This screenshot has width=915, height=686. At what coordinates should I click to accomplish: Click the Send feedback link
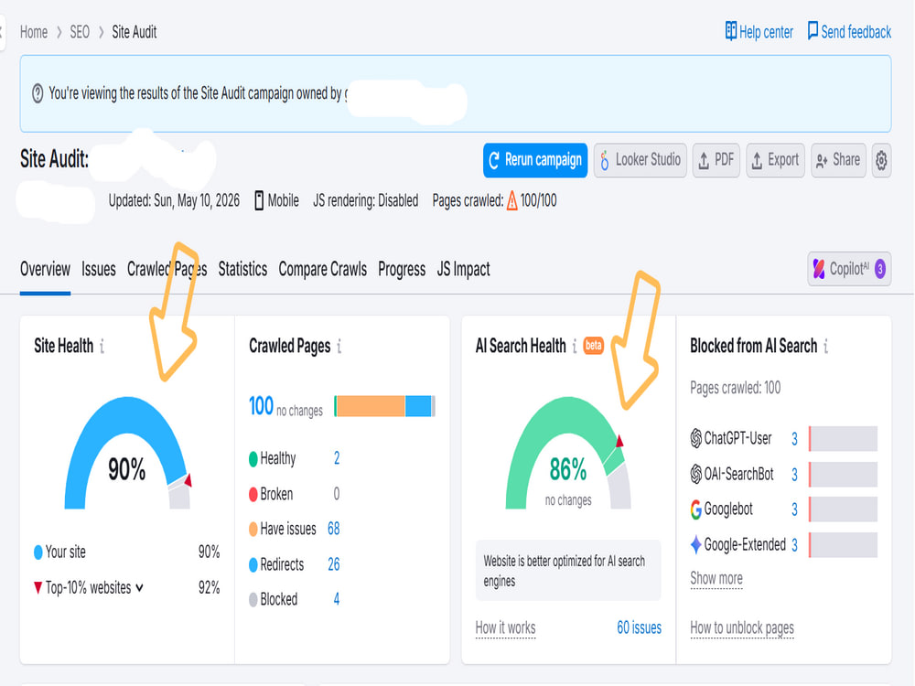pyautogui.click(x=849, y=31)
